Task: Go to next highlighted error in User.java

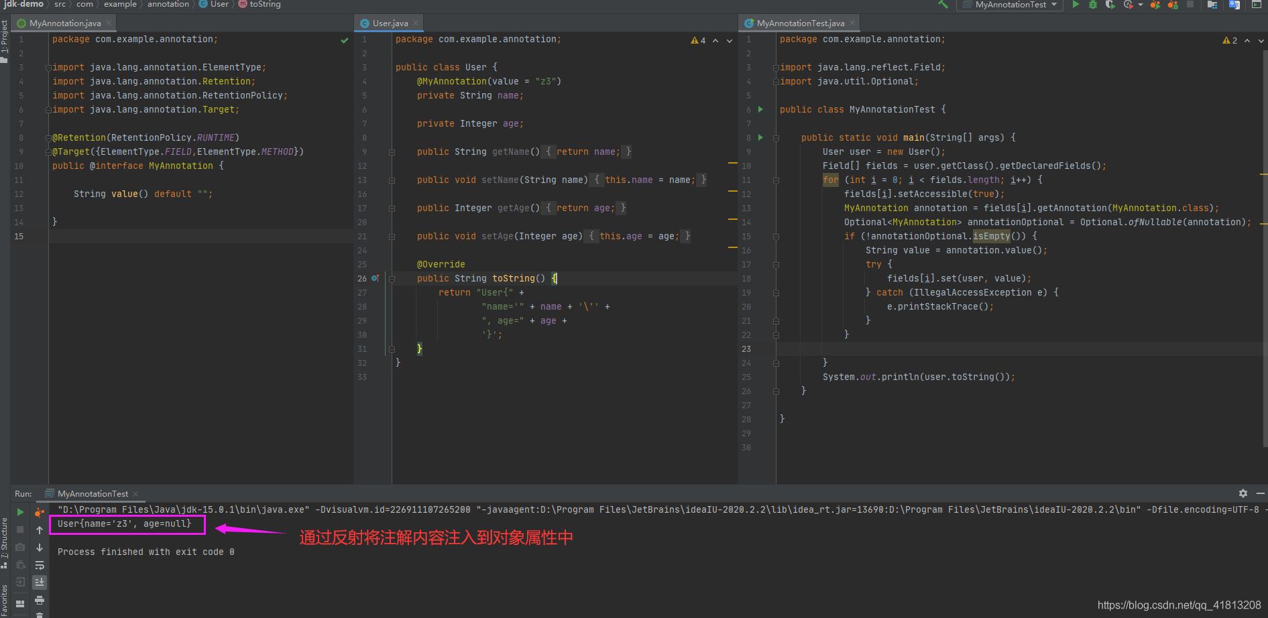Action: point(730,41)
